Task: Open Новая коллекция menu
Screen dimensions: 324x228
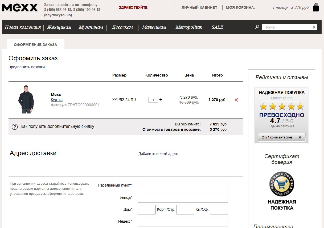Action: pyautogui.click(x=23, y=27)
